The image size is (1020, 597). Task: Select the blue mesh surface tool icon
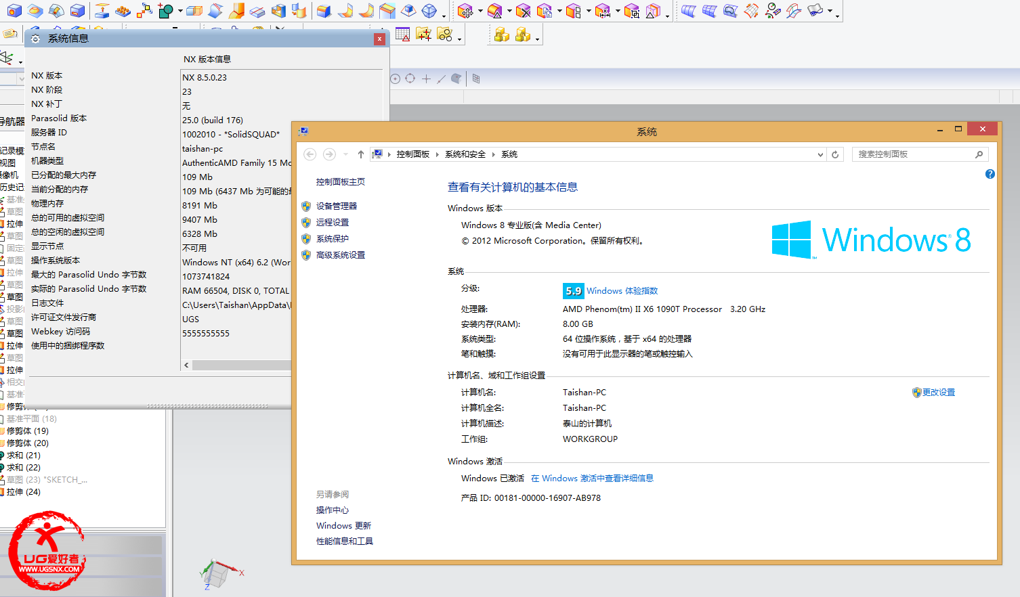(x=709, y=11)
